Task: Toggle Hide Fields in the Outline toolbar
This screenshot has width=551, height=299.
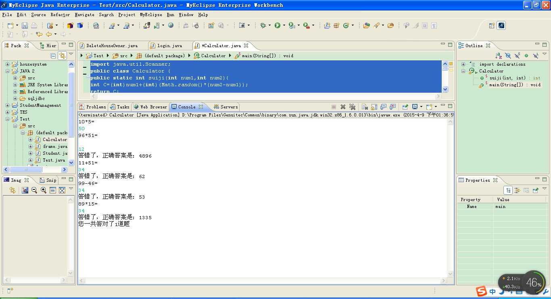Action: [508, 56]
